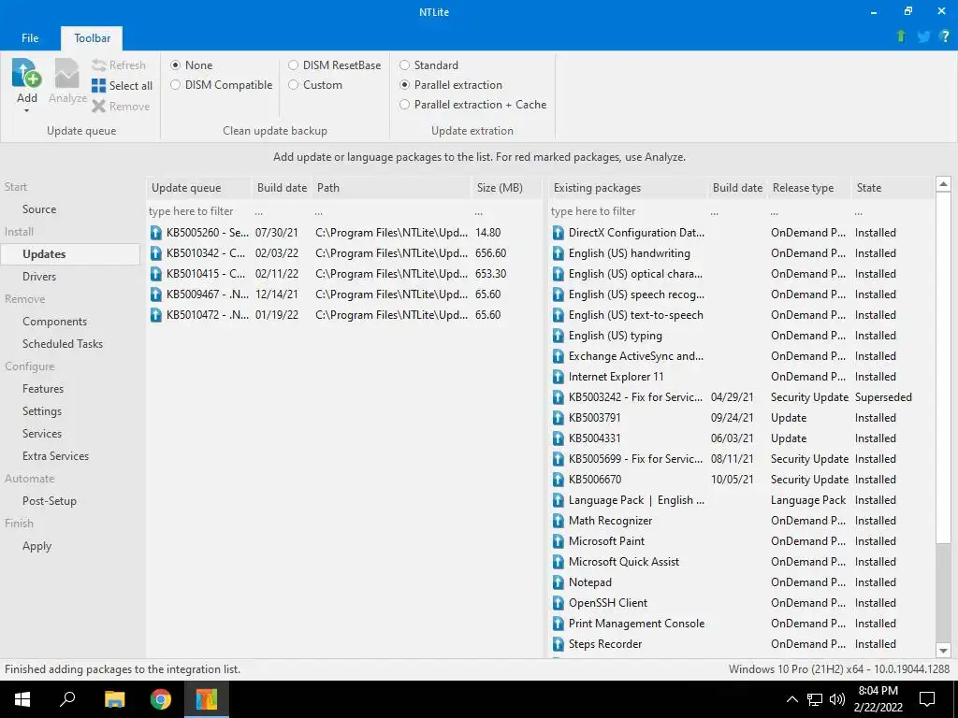Image resolution: width=958 pixels, height=718 pixels.
Task: Click the icon of KB5009467 in update queue
Action: (x=156, y=294)
